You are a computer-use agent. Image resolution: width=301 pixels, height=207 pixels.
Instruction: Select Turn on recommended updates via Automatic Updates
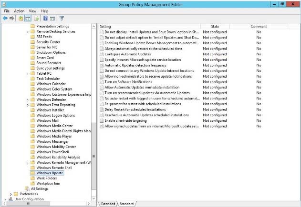(x=147, y=93)
